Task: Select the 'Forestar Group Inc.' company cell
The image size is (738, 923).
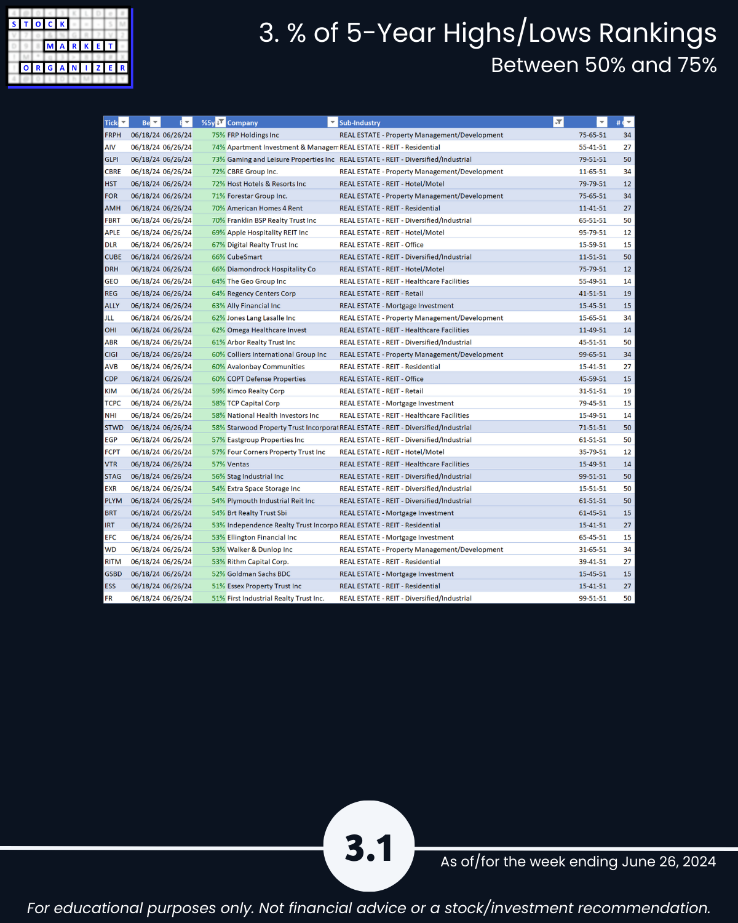Action: coord(282,196)
